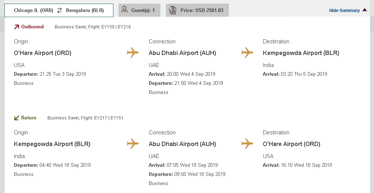The image size is (374, 193).
Task: Select the Chicago IL (ORD) to Bengaluru route tab
Action: [x=59, y=10]
